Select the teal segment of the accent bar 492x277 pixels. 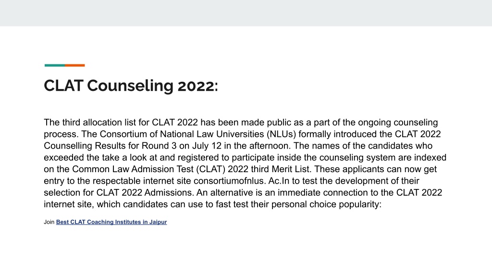[x=55, y=65]
